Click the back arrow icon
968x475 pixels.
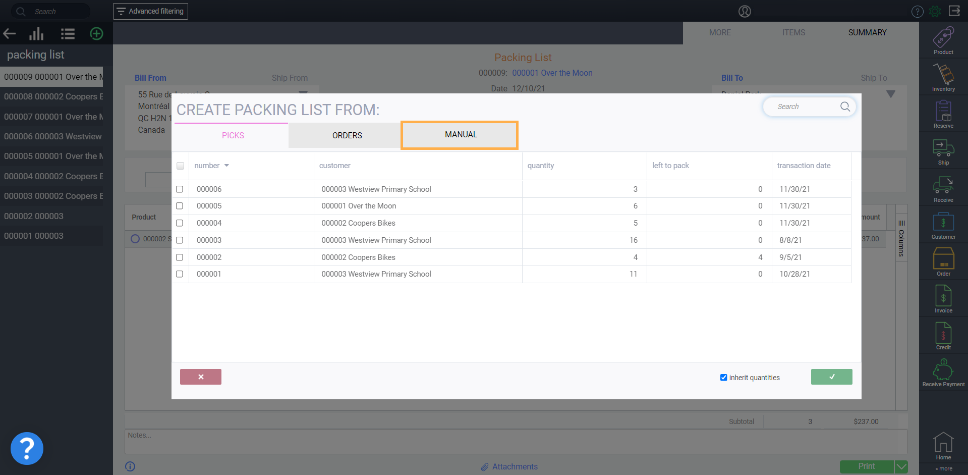point(10,34)
